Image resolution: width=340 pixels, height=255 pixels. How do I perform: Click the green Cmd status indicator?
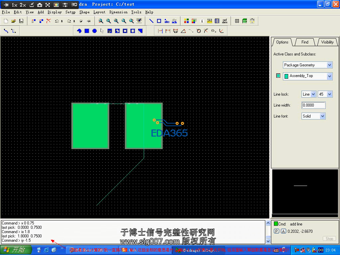(x=276, y=224)
